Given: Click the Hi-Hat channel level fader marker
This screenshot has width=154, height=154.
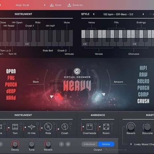Looking at the screenshot, I should [x=25, y=127].
